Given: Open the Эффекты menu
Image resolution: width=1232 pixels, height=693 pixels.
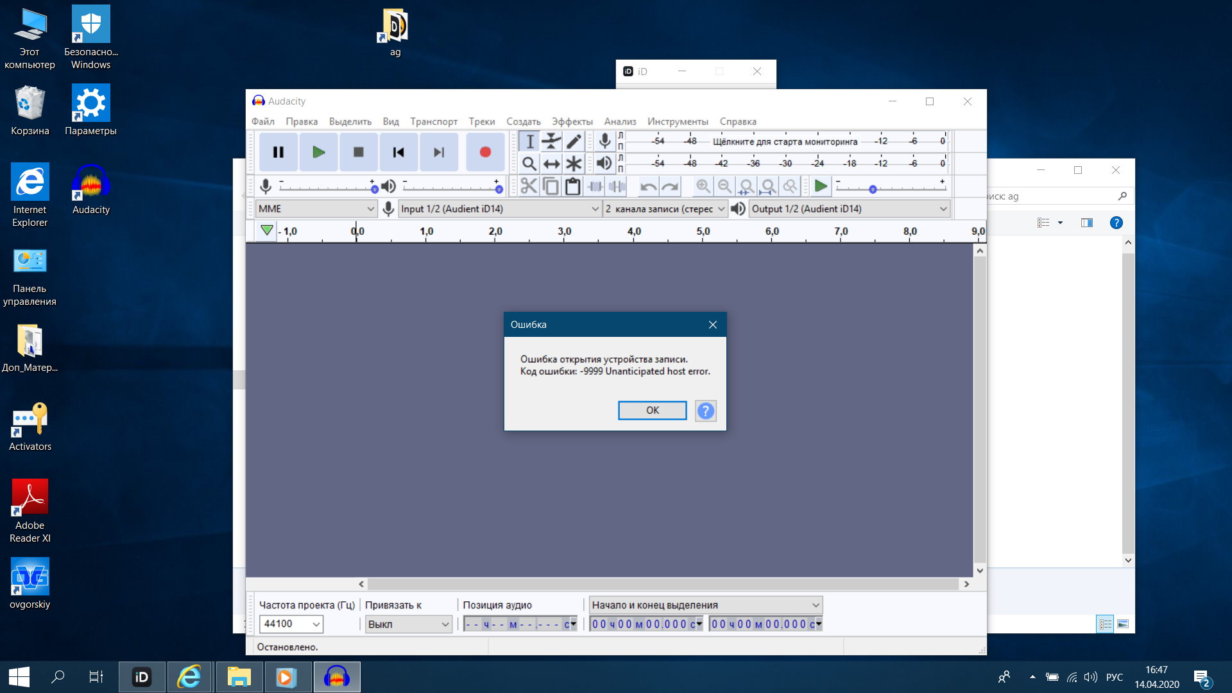Looking at the screenshot, I should click(x=572, y=121).
